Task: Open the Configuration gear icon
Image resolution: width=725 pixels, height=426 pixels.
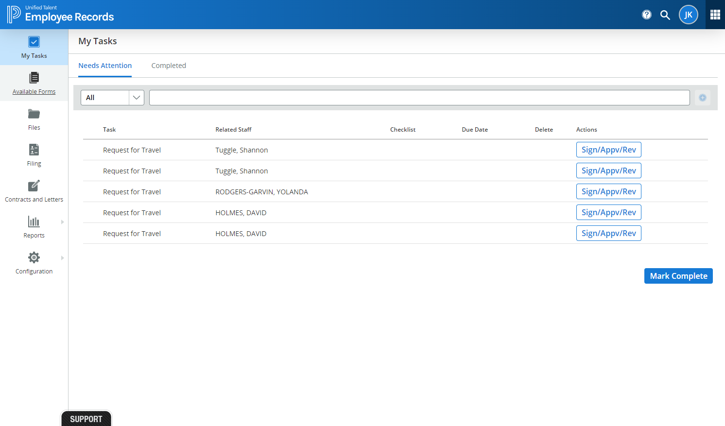Action: pos(34,257)
